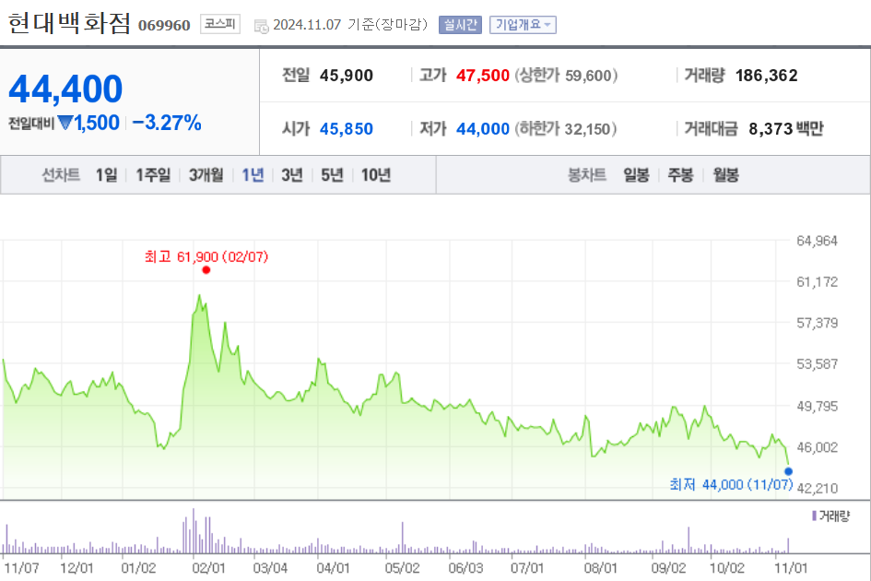
Task: Click the stock name 현대백화점
Action: [69, 23]
